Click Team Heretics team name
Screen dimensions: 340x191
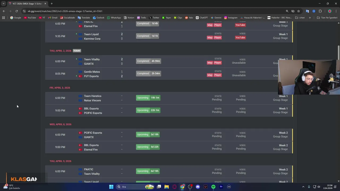[92, 96]
